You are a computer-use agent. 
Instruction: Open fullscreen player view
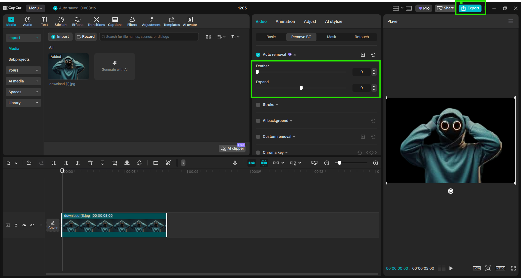click(513, 268)
